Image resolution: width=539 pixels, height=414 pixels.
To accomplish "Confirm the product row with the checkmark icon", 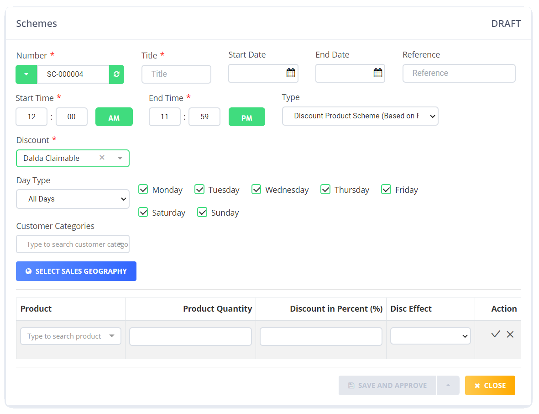I will click(x=496, y=334).
